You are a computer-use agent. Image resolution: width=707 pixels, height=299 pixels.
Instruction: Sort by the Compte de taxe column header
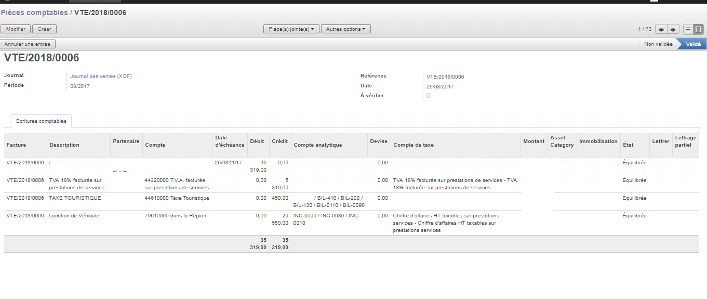[456, 145]
